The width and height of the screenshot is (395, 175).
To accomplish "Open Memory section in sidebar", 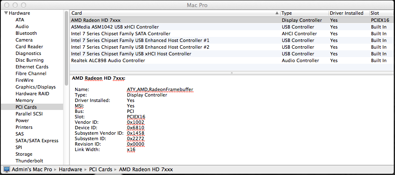I will (x=24, y=100).
